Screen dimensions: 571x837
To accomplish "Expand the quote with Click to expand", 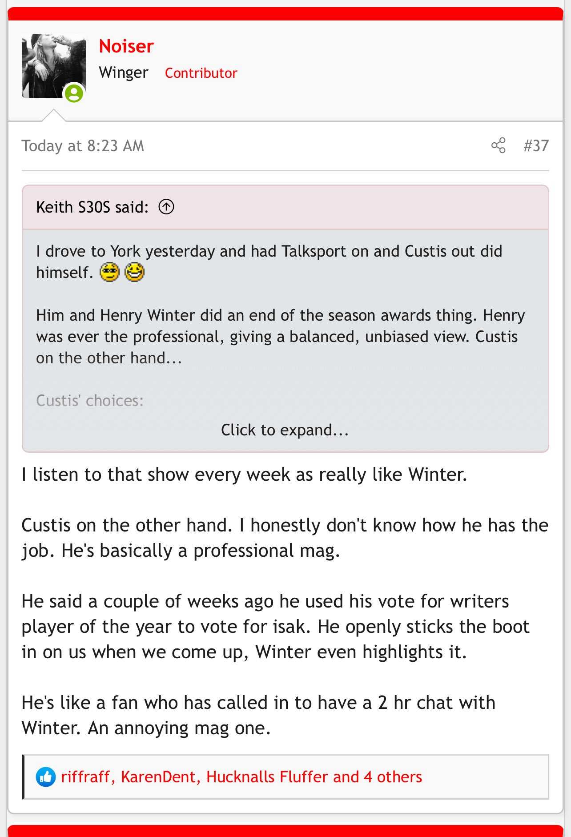I will point(285,430).
